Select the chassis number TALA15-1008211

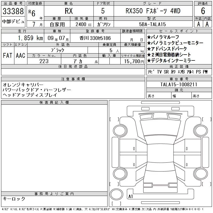coord(179,84)
